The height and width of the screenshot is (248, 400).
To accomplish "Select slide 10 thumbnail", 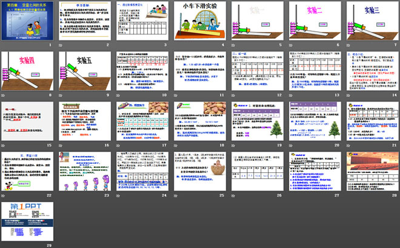I will [x=142, y=71].
